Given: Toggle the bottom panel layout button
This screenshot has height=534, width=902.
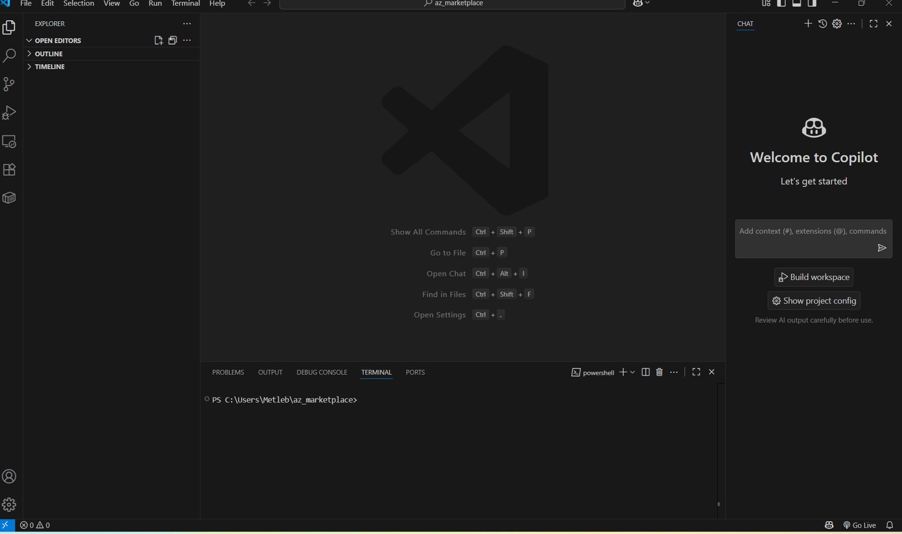Looking at the screenshot, I should click(797, 3).
